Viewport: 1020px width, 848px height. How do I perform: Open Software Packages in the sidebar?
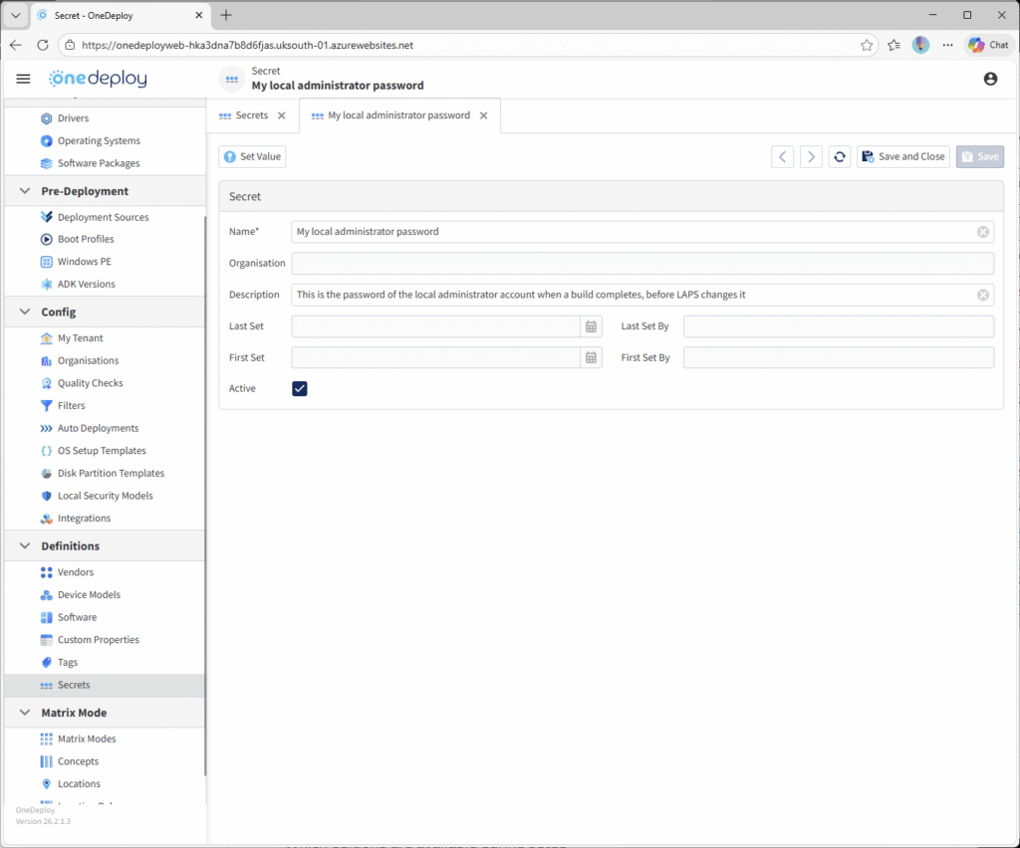[x=99, y=163]
